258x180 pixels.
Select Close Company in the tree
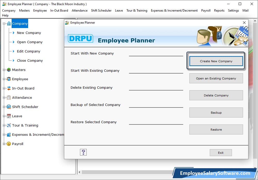30,61
